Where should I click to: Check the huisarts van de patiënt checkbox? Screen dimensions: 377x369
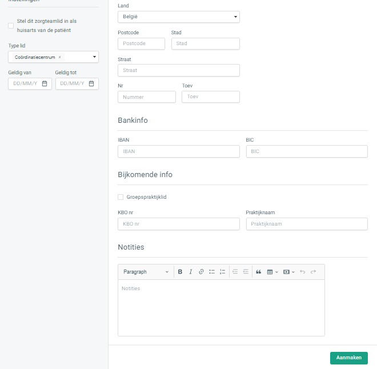11,26
